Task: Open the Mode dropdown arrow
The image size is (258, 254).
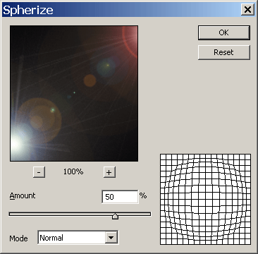Action: [x=111, y=238]
